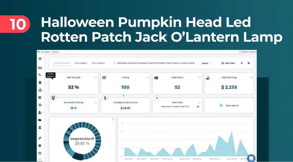Click the hierarchy tree icon in sidebar

(40, 90)
